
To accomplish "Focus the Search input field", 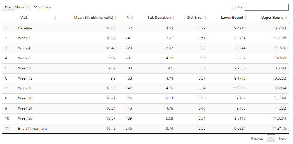I will [x=267, y=7].
